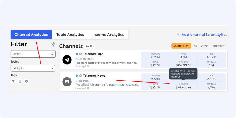Click Marketing & PR under Telegram News
Screen dimensions: 236x118
pos(82,88)
